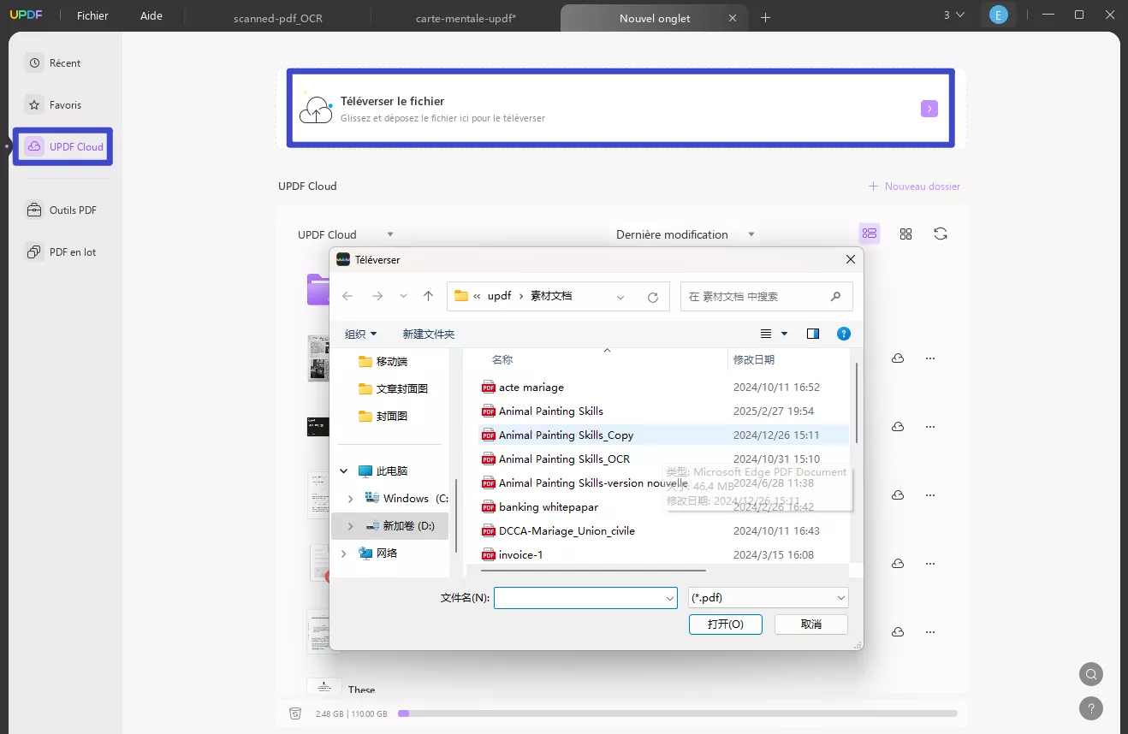Click the Téléverser le fichier upload area

click(620, 108)
